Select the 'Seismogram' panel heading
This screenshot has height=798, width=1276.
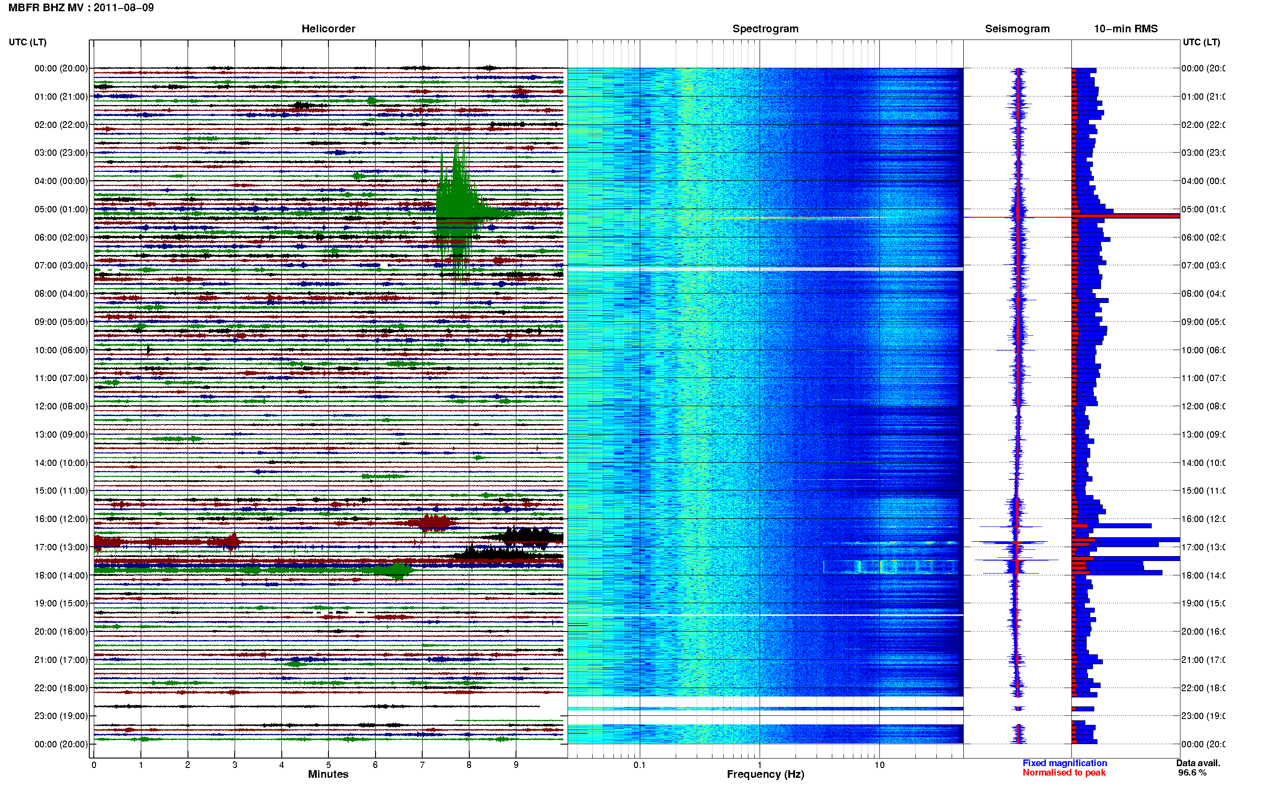[x=1017, y=29]
